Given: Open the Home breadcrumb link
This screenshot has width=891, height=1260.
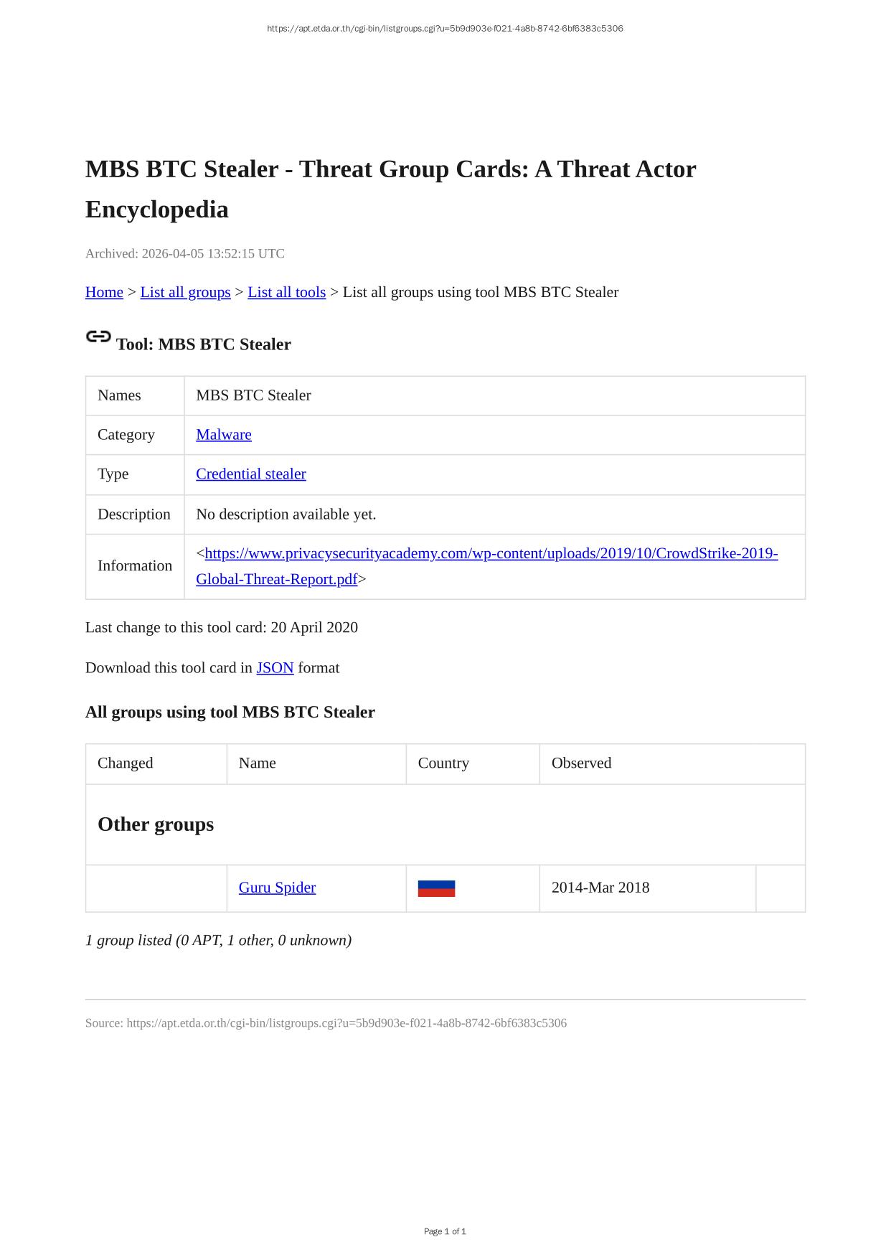Looking at the screenshot, I should coord(104,292).
